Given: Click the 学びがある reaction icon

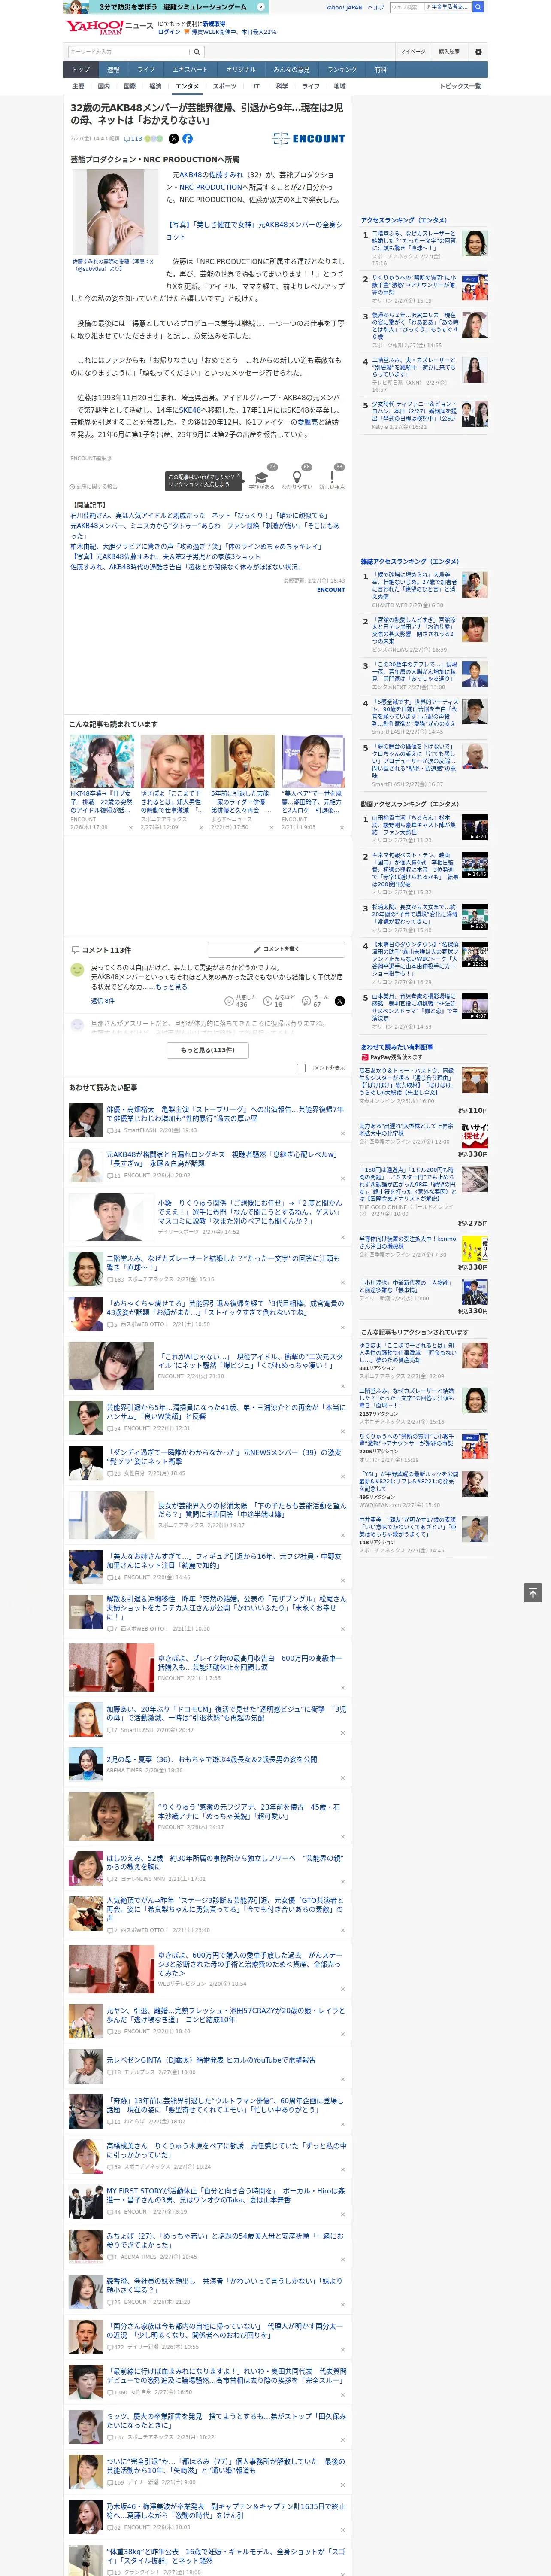Looking at the screenshot, I should (x=262, y=477).
